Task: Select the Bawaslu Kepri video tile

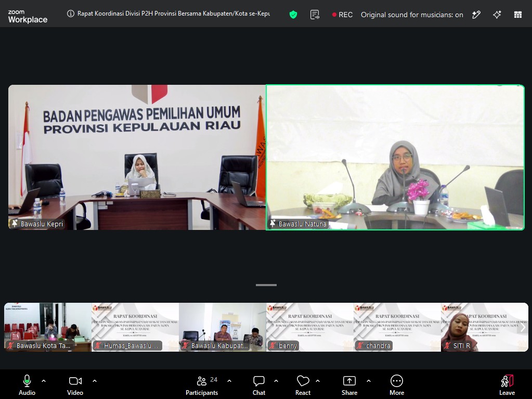Action: click(x=137, y=157)
